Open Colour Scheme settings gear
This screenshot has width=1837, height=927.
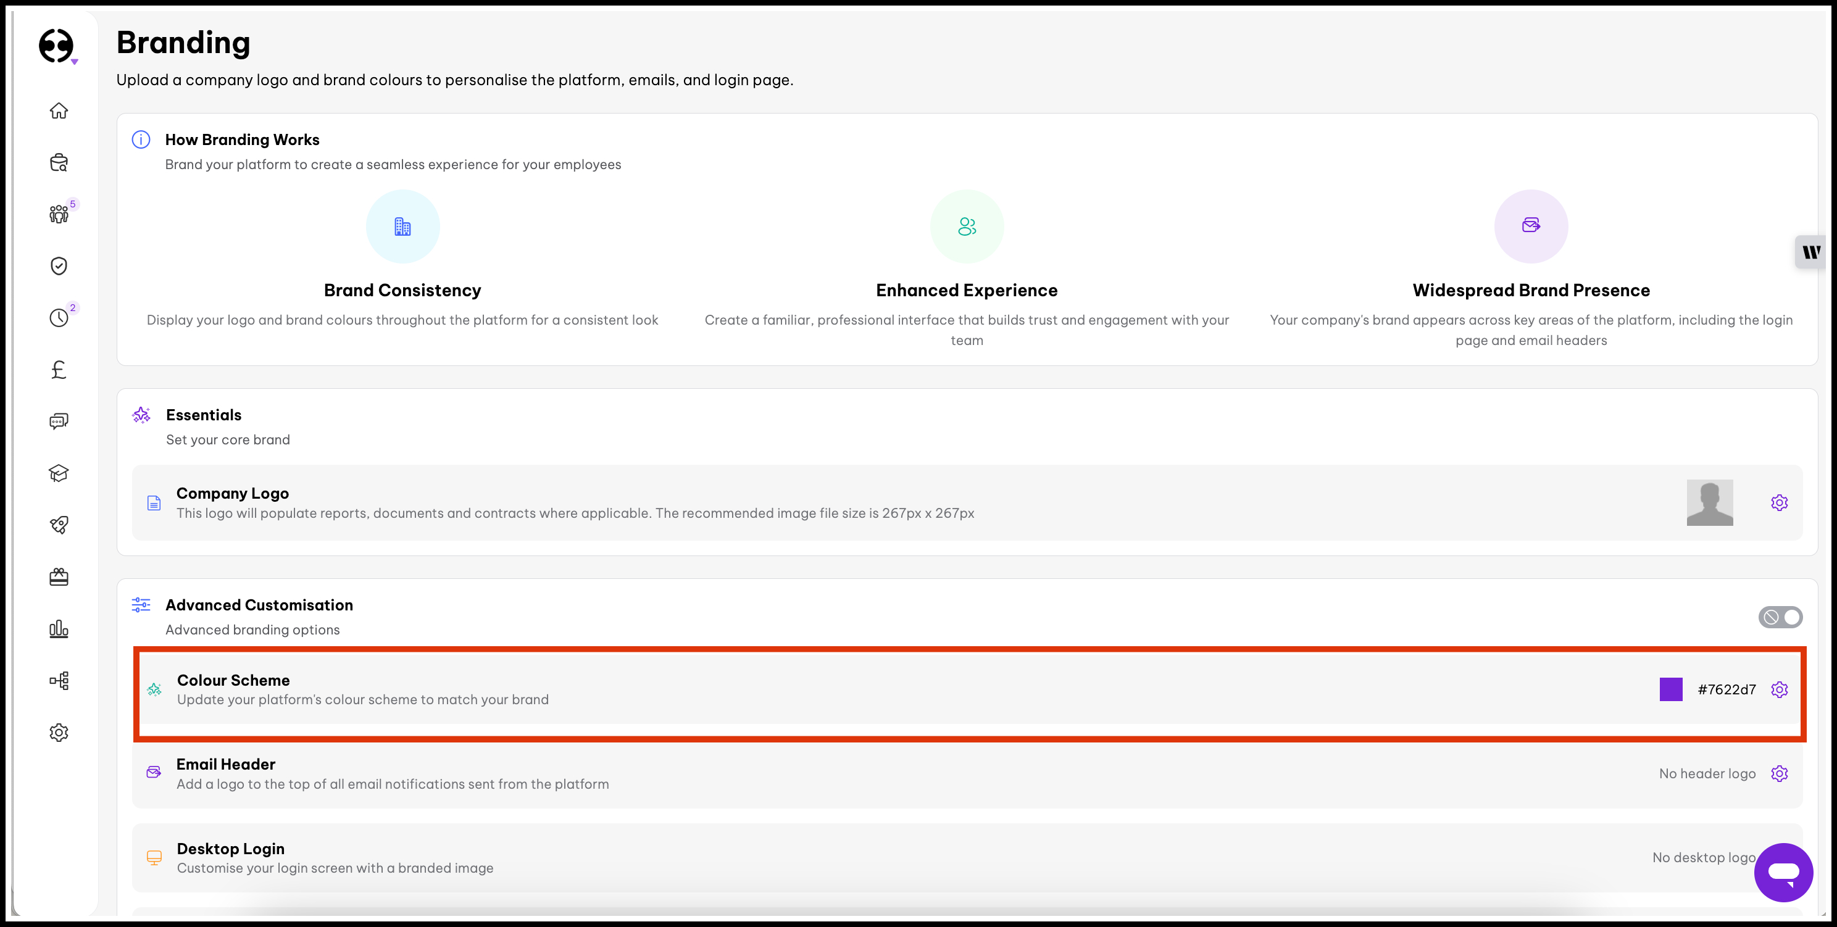click(x=1779, y=689)
